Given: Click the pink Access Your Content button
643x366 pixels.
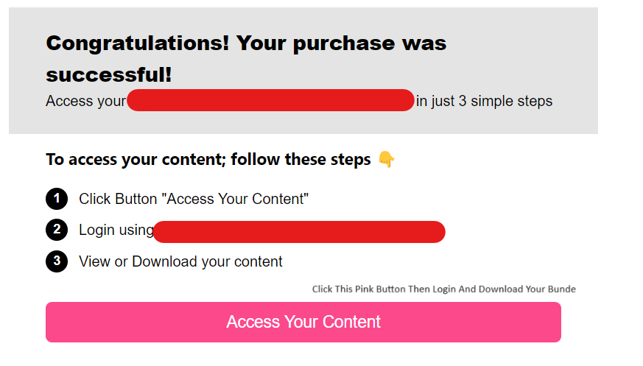Looking at the screenshot, I should [x=303, y=322].
